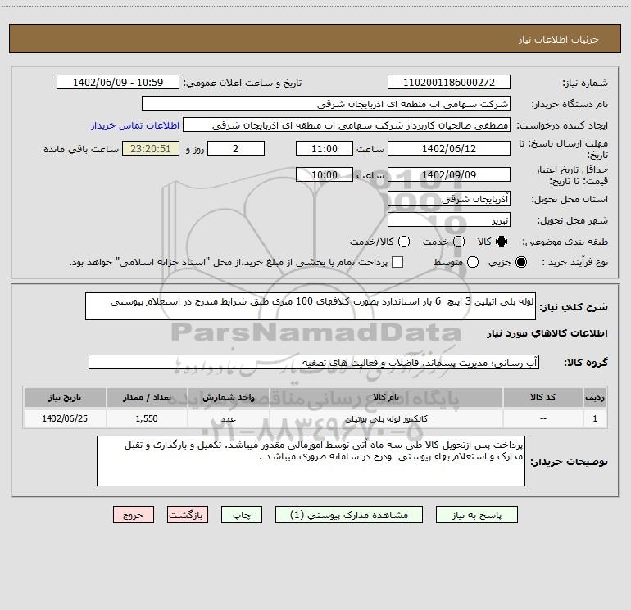The image size is (631, 610).
Task: Click the buyer organization name field
Action: coord(326,104)
